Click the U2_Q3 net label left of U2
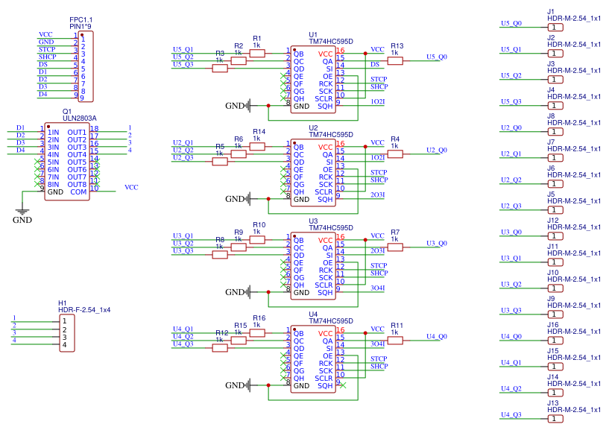This screenshot has height=430, width=609. click(x=183, y=158)
